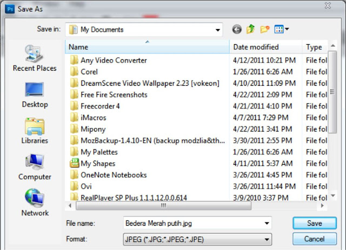Image resolution: width=346 pixels, height=250 pixels.
Task: Open the View Menu dropdown arrow
Action: [287, 29]
